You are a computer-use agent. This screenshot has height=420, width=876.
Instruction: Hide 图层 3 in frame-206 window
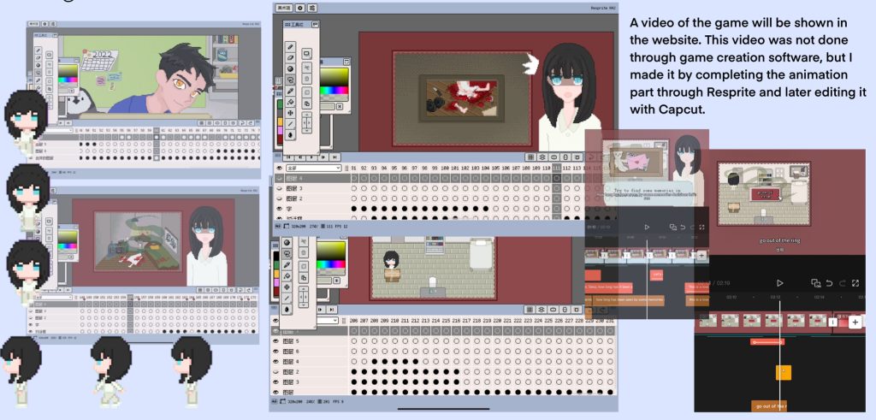[x=275, y=382]
